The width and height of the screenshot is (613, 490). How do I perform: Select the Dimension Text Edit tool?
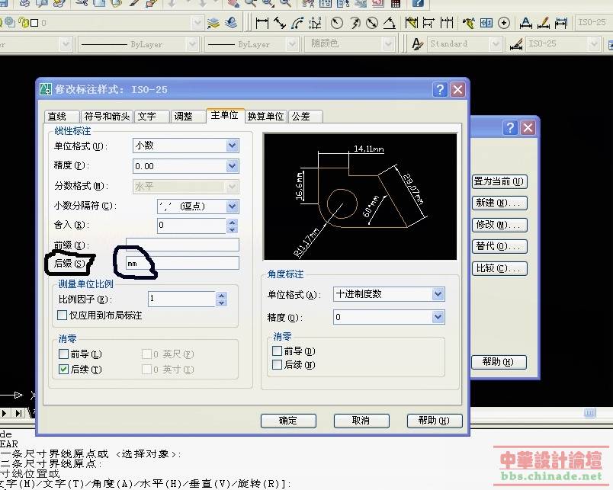[544, 23]
